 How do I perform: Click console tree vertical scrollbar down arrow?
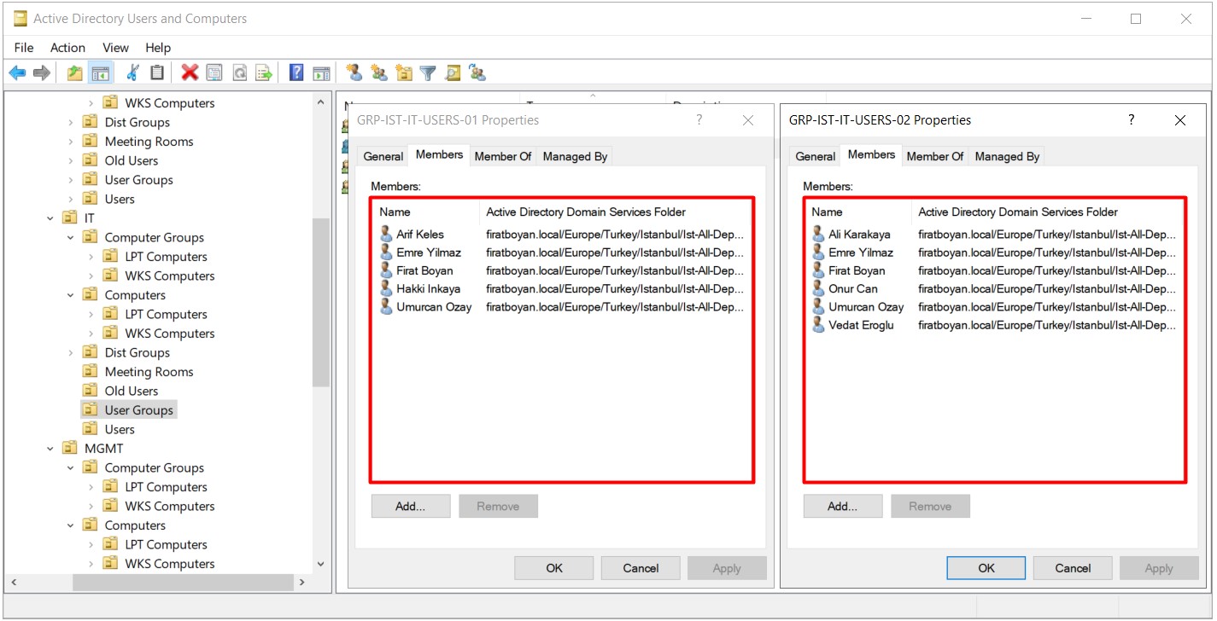[321, 564]
